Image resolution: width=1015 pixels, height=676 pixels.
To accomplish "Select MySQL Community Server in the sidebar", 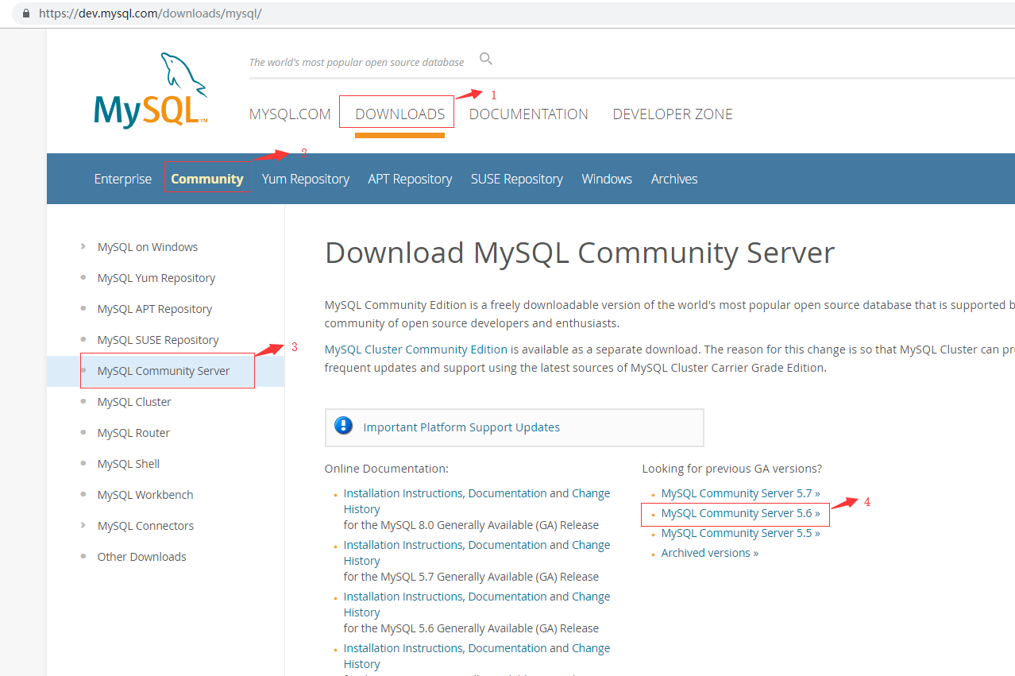I will coord(164,370).
